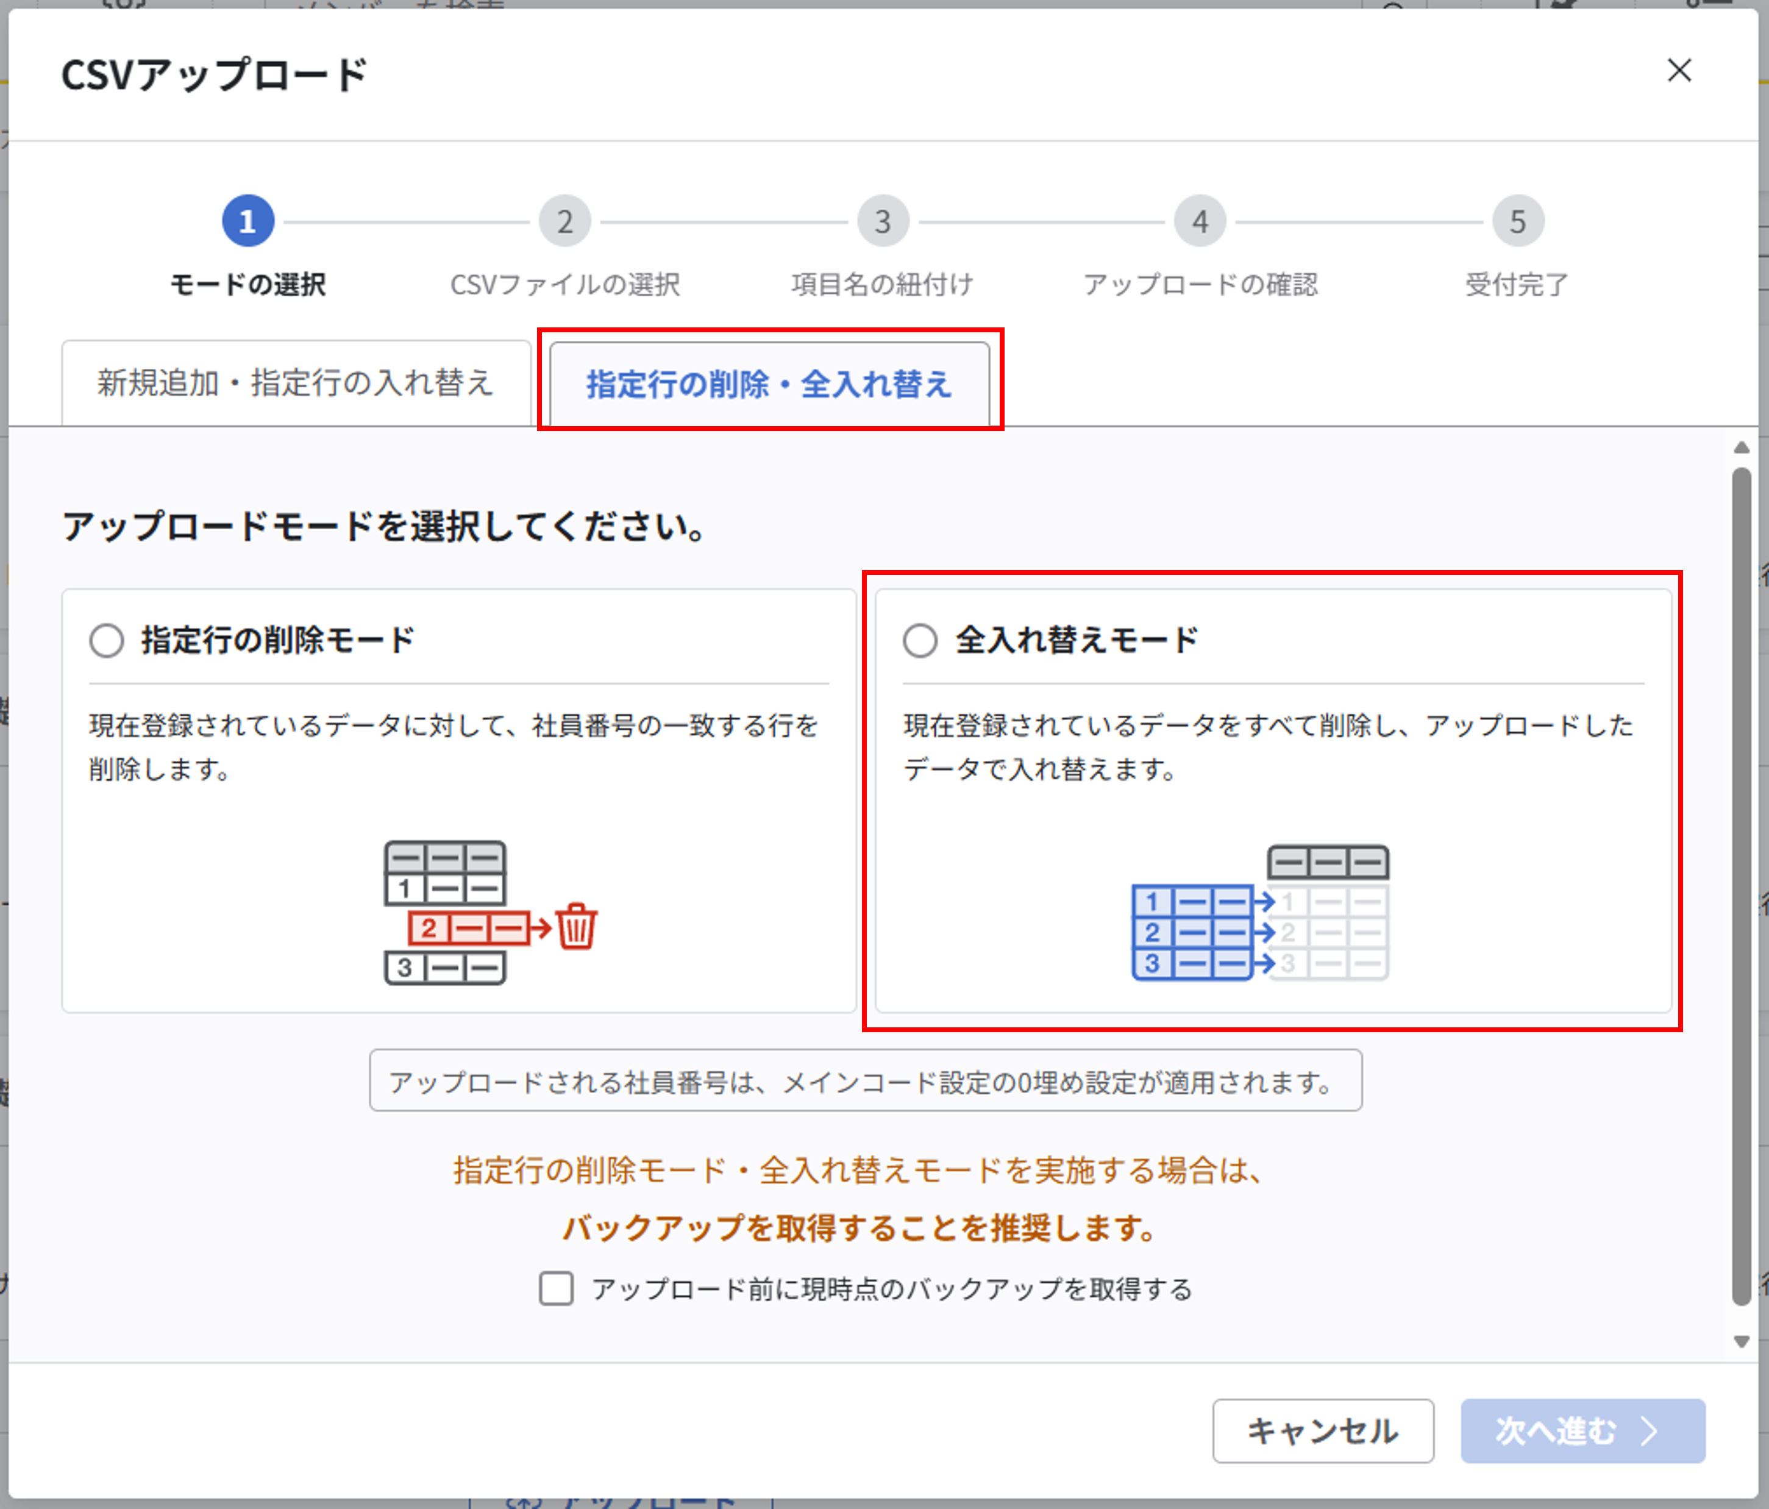1769x1509 pixels.
Task: Click the delete-row trash illustration
Action: (x=491, y=912)
